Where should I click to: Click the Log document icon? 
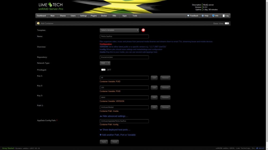pos(224,16)
